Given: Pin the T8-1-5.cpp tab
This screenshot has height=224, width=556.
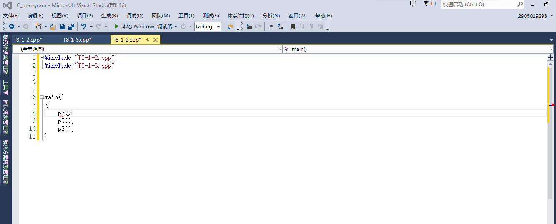Looking at the screenshot, I should (x=148, y=39).
